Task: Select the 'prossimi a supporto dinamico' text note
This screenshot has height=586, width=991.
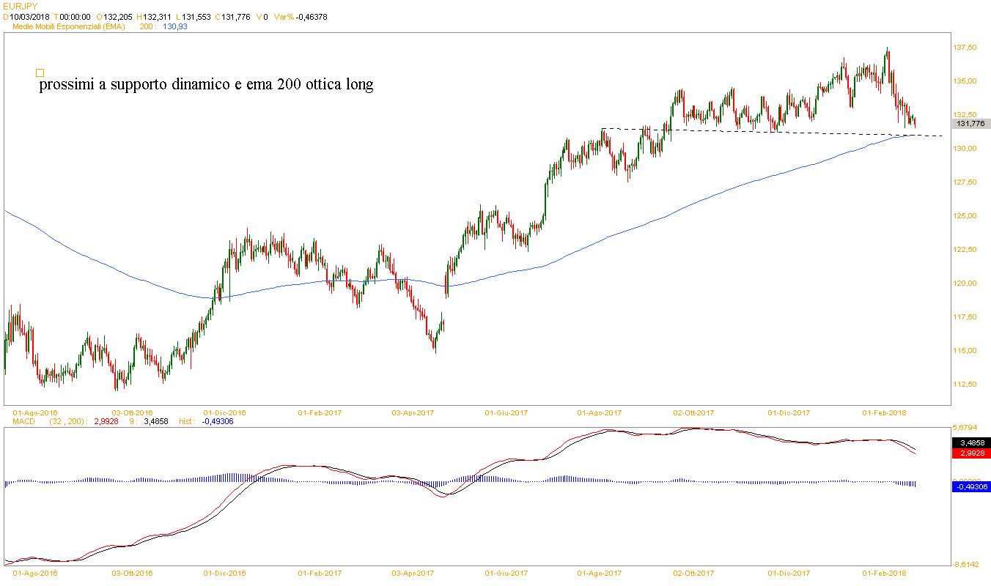Action: pos(206,85)
